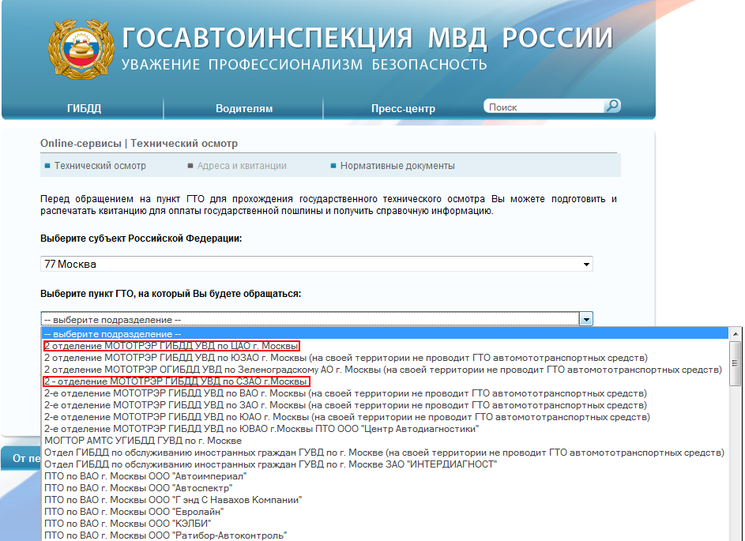Select the highlighted -- выберите подразделение -- option

(x=385, y=334)
